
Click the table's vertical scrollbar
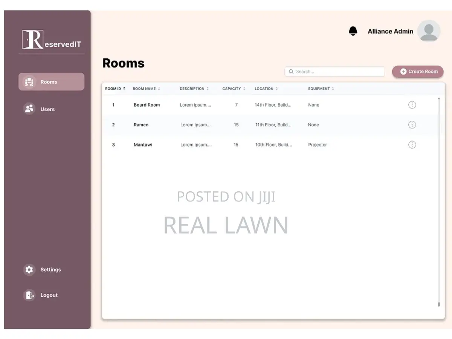(x=439, y=202)
